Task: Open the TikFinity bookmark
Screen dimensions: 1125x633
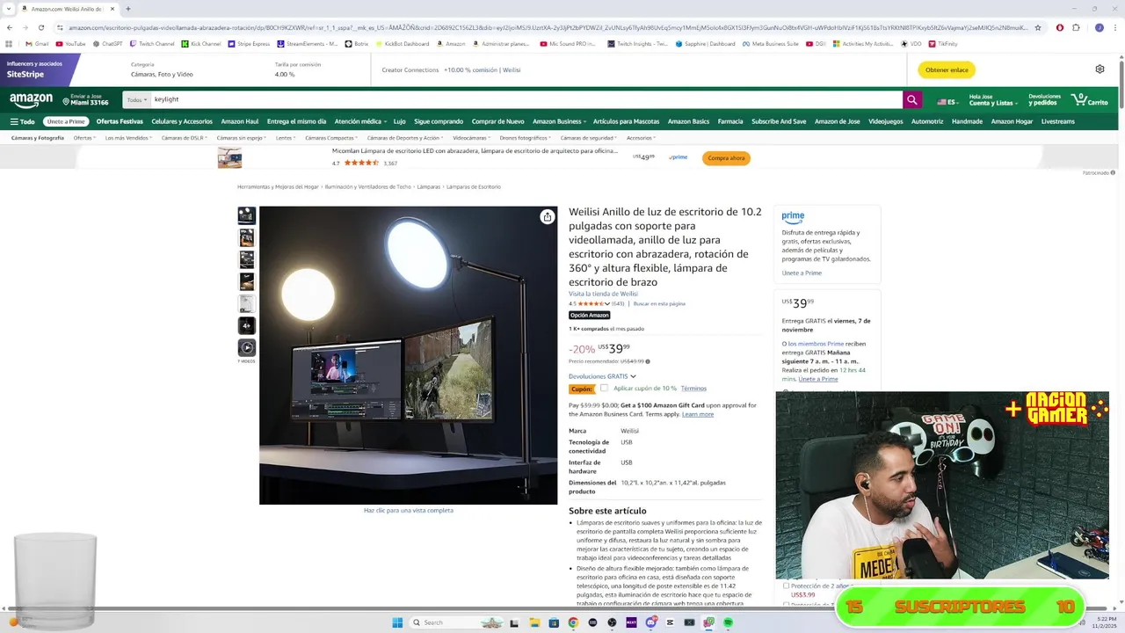Action: pos(942,43)
